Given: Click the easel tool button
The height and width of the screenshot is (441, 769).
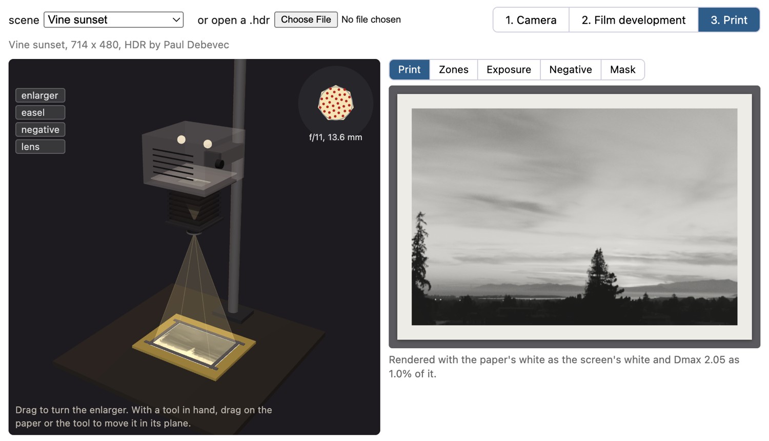Looking at the screenshot, I should 40,112.
